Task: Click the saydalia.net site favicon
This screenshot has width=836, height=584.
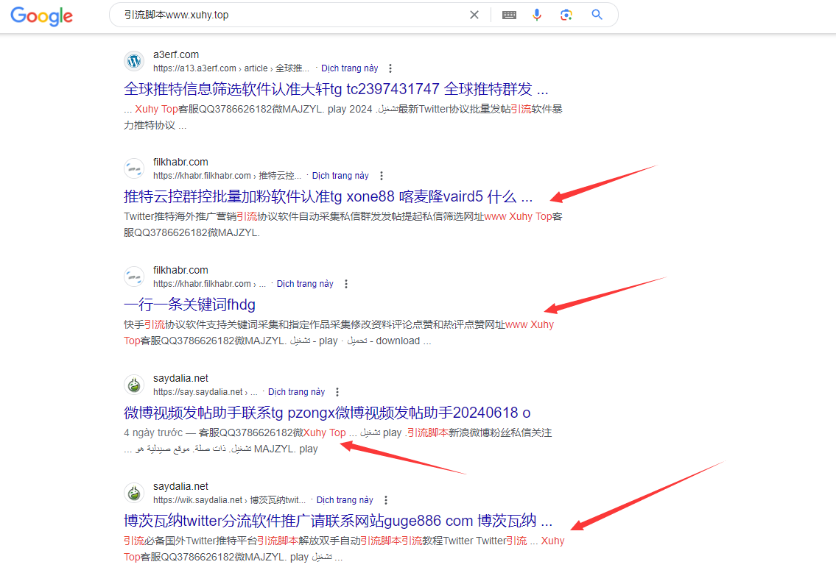Action: [133, 385]
